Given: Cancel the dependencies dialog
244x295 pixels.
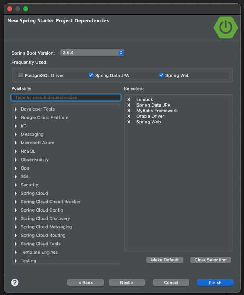Looking at the screenshot, I should (x=171, y=283).
